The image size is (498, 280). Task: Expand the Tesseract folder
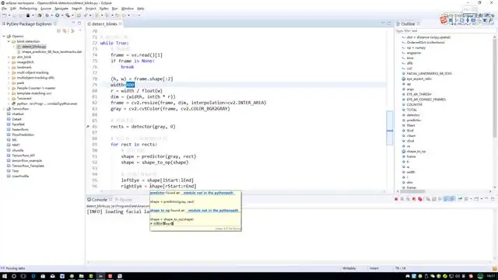point(9,99)
